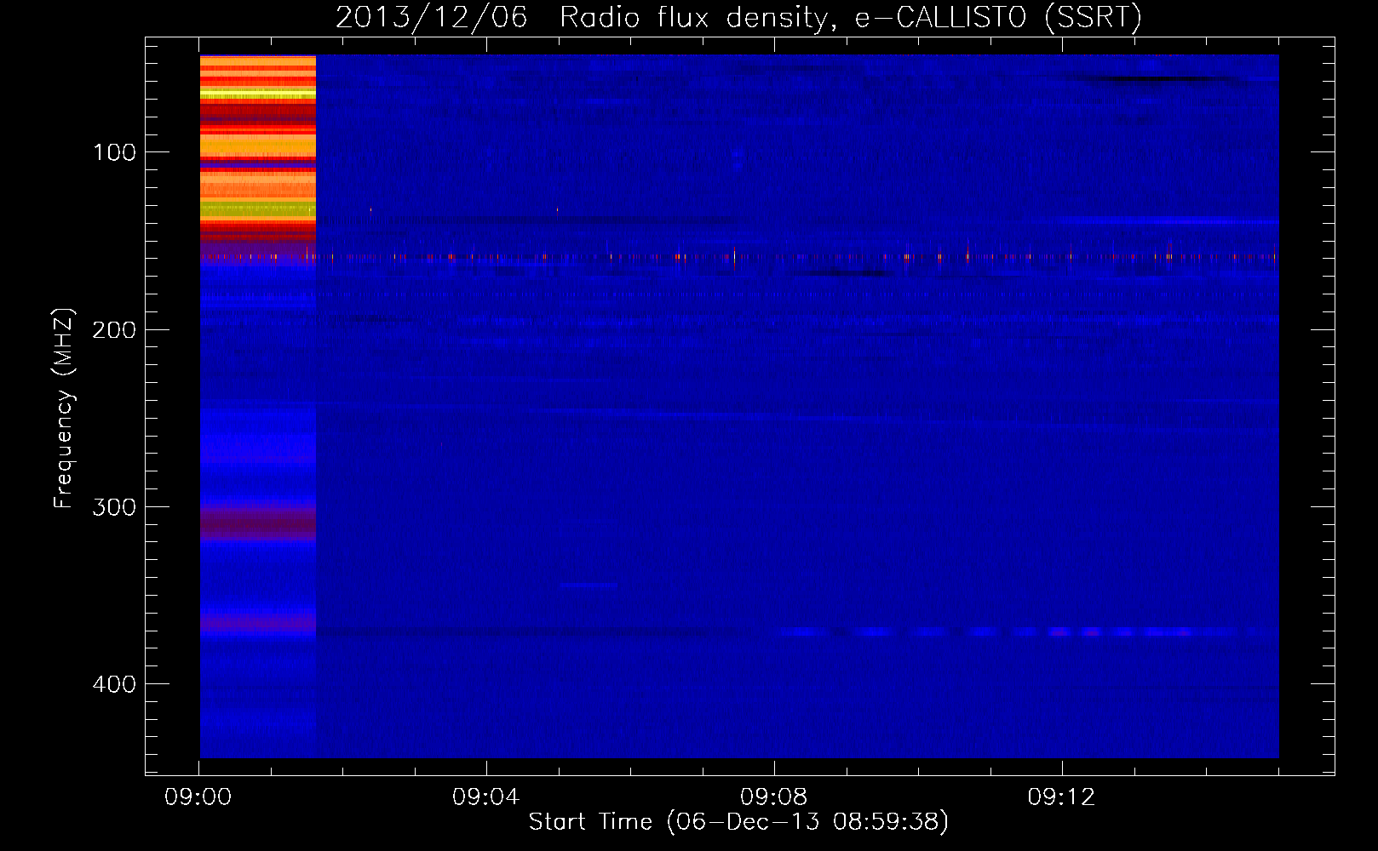Screen dimensions: 1378x851
Task: Click the '200' frequency tick label
Action: [x=114, y=329]
